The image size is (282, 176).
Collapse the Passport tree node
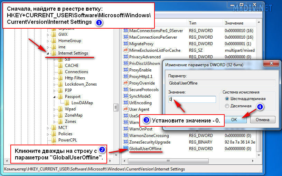coord(55,97)
